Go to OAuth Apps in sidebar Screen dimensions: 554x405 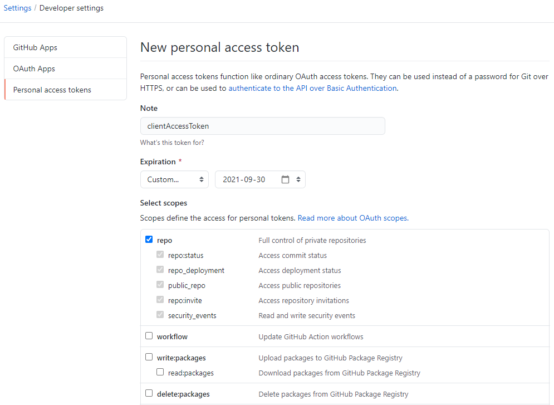coord(66,69)
